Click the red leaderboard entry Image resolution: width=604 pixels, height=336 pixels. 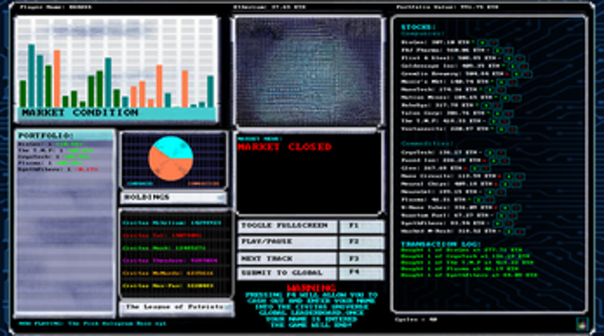[162, 235]
